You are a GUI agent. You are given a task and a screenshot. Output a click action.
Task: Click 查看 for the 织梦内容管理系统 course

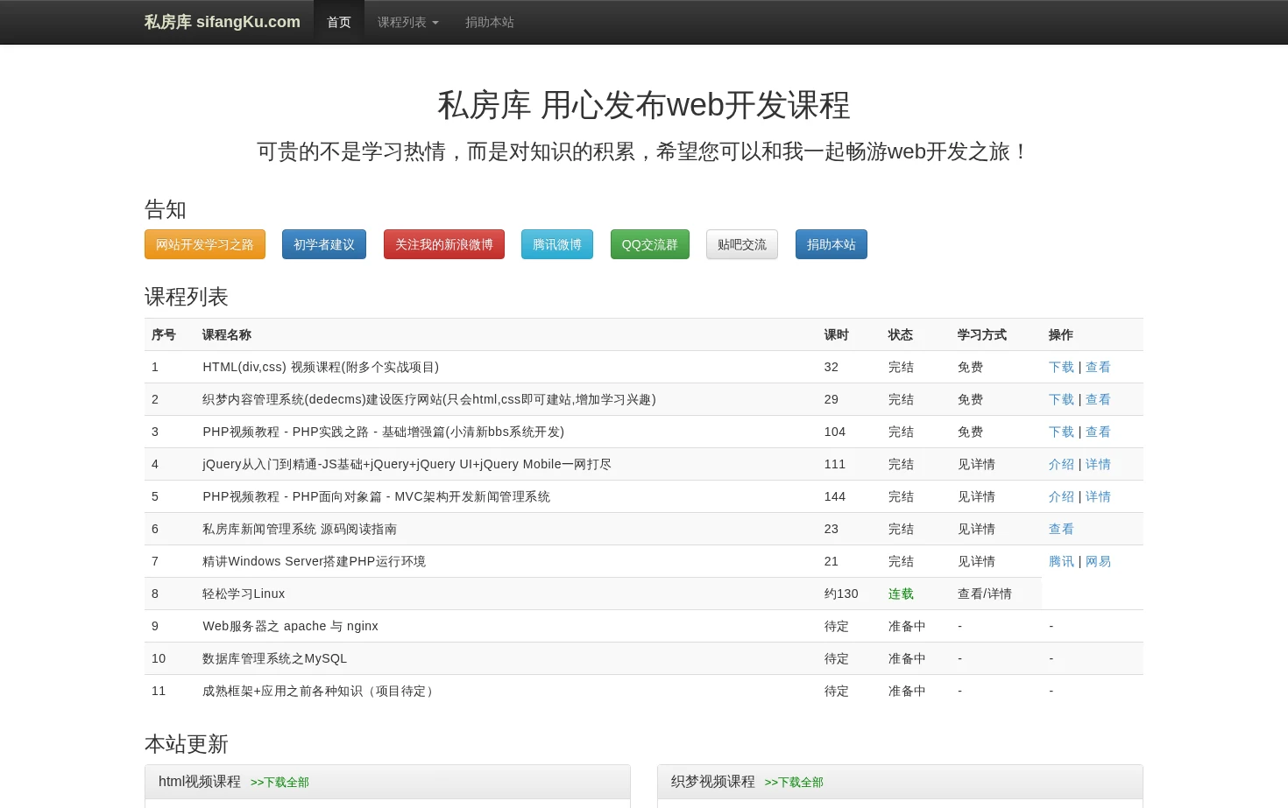(1098, 399)
